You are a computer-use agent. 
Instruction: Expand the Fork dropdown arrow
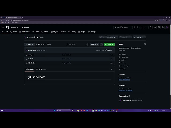click(x=130, y=37)
